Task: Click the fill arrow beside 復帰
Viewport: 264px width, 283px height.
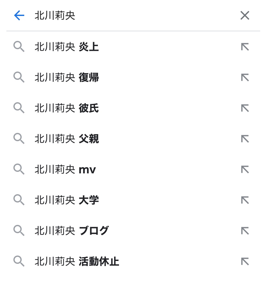Action: coord(245,78)
